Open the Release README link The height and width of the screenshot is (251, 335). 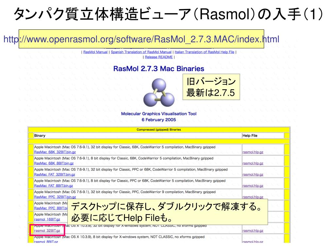[159, 57]
